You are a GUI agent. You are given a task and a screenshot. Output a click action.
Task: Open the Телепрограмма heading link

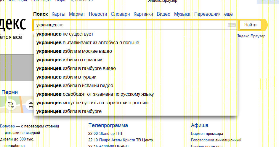coord(108,125)
